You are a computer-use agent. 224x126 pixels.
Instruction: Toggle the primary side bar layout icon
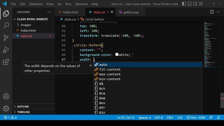click(184, 4)
